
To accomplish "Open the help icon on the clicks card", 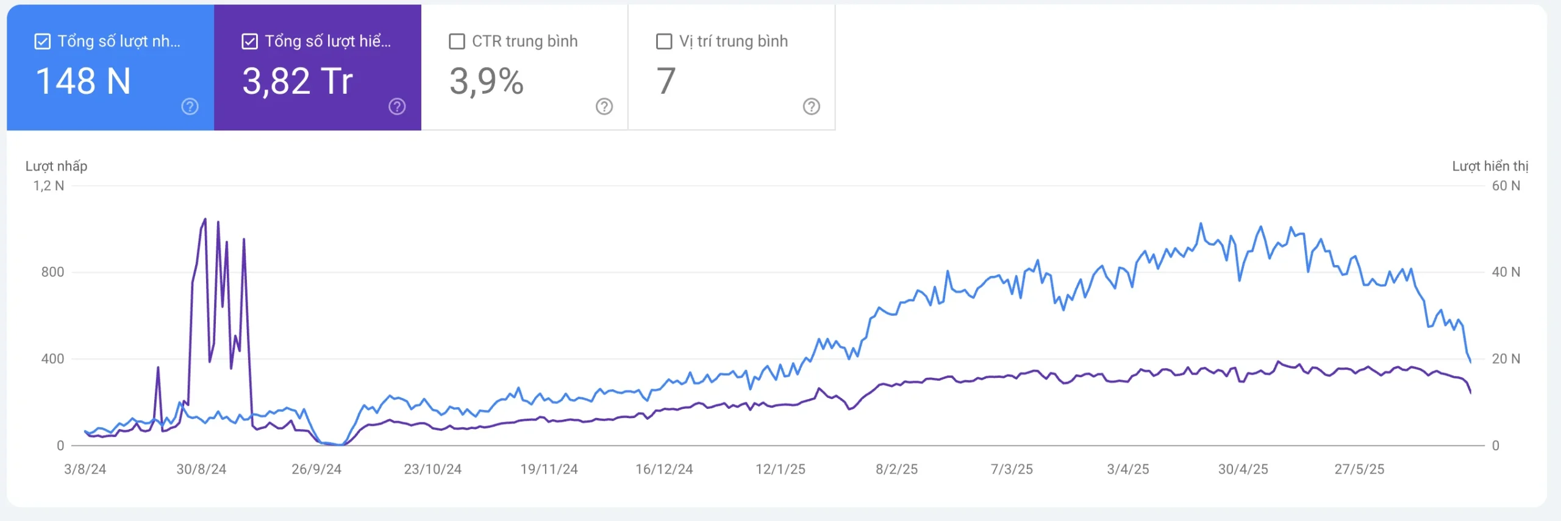I will [189, 106].
